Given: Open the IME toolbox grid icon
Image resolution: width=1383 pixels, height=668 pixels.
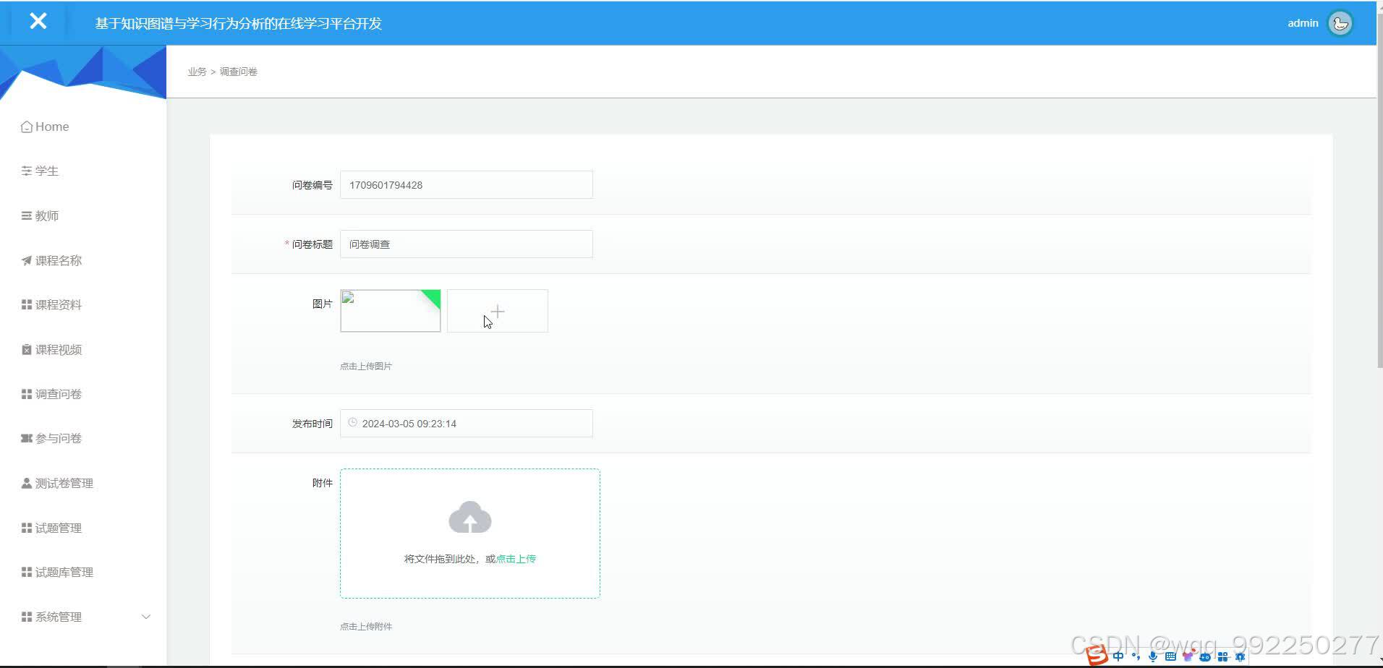Looking at the screenshot, I should pos(1222,656).
